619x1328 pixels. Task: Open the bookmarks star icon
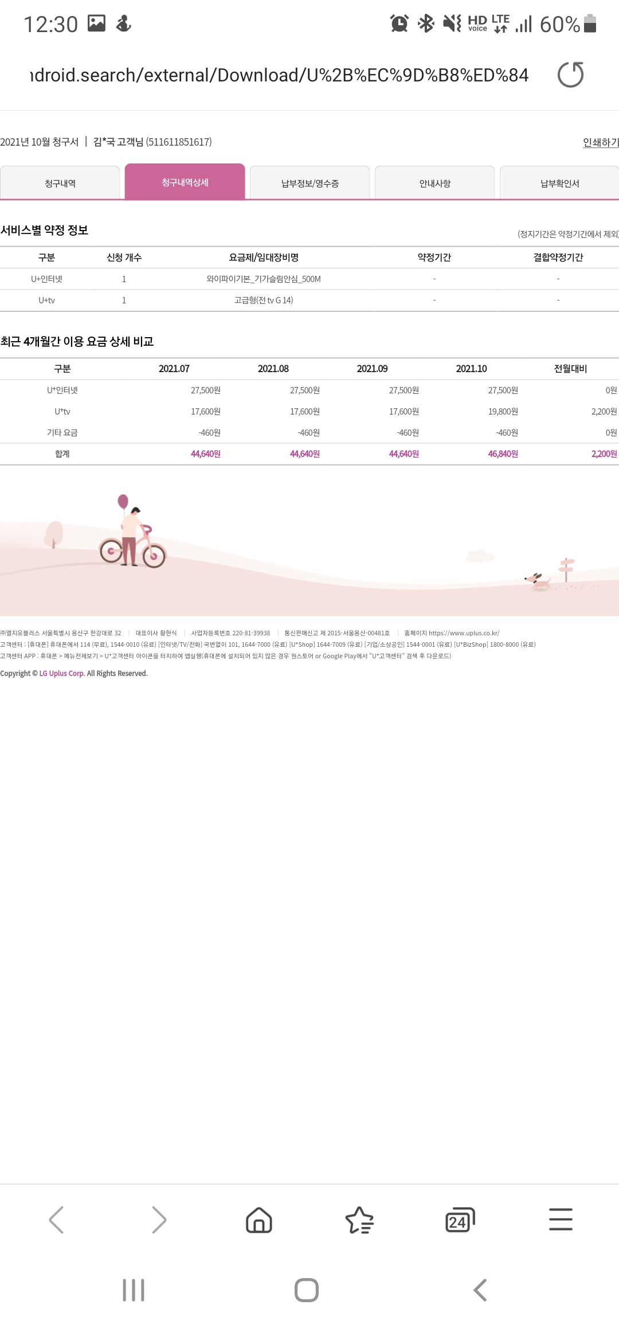(359, 1220)
